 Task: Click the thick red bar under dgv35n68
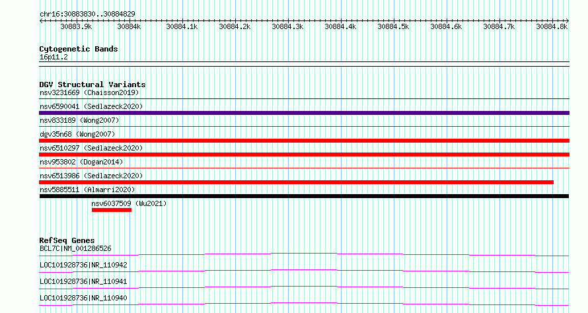pos(304,141)
